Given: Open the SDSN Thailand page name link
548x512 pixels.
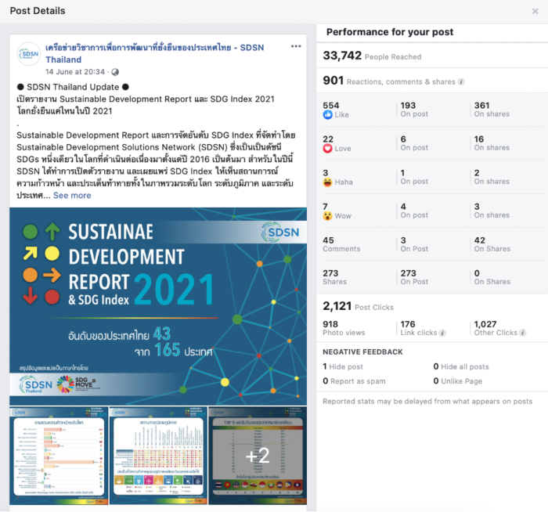Looking at the screenshot, I should pyautogui.click(x=154, y=53).
